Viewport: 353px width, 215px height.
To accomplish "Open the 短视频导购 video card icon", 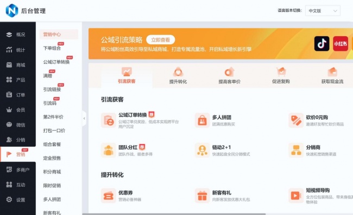I will point(296,196).
